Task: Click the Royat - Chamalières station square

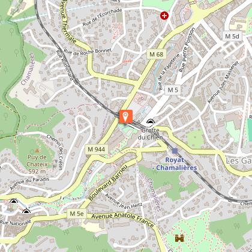Action: coord(175,151)
